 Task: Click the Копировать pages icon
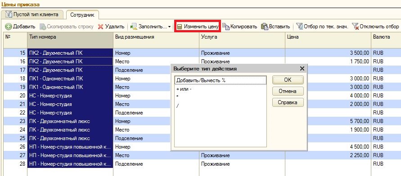pos(226,26)
